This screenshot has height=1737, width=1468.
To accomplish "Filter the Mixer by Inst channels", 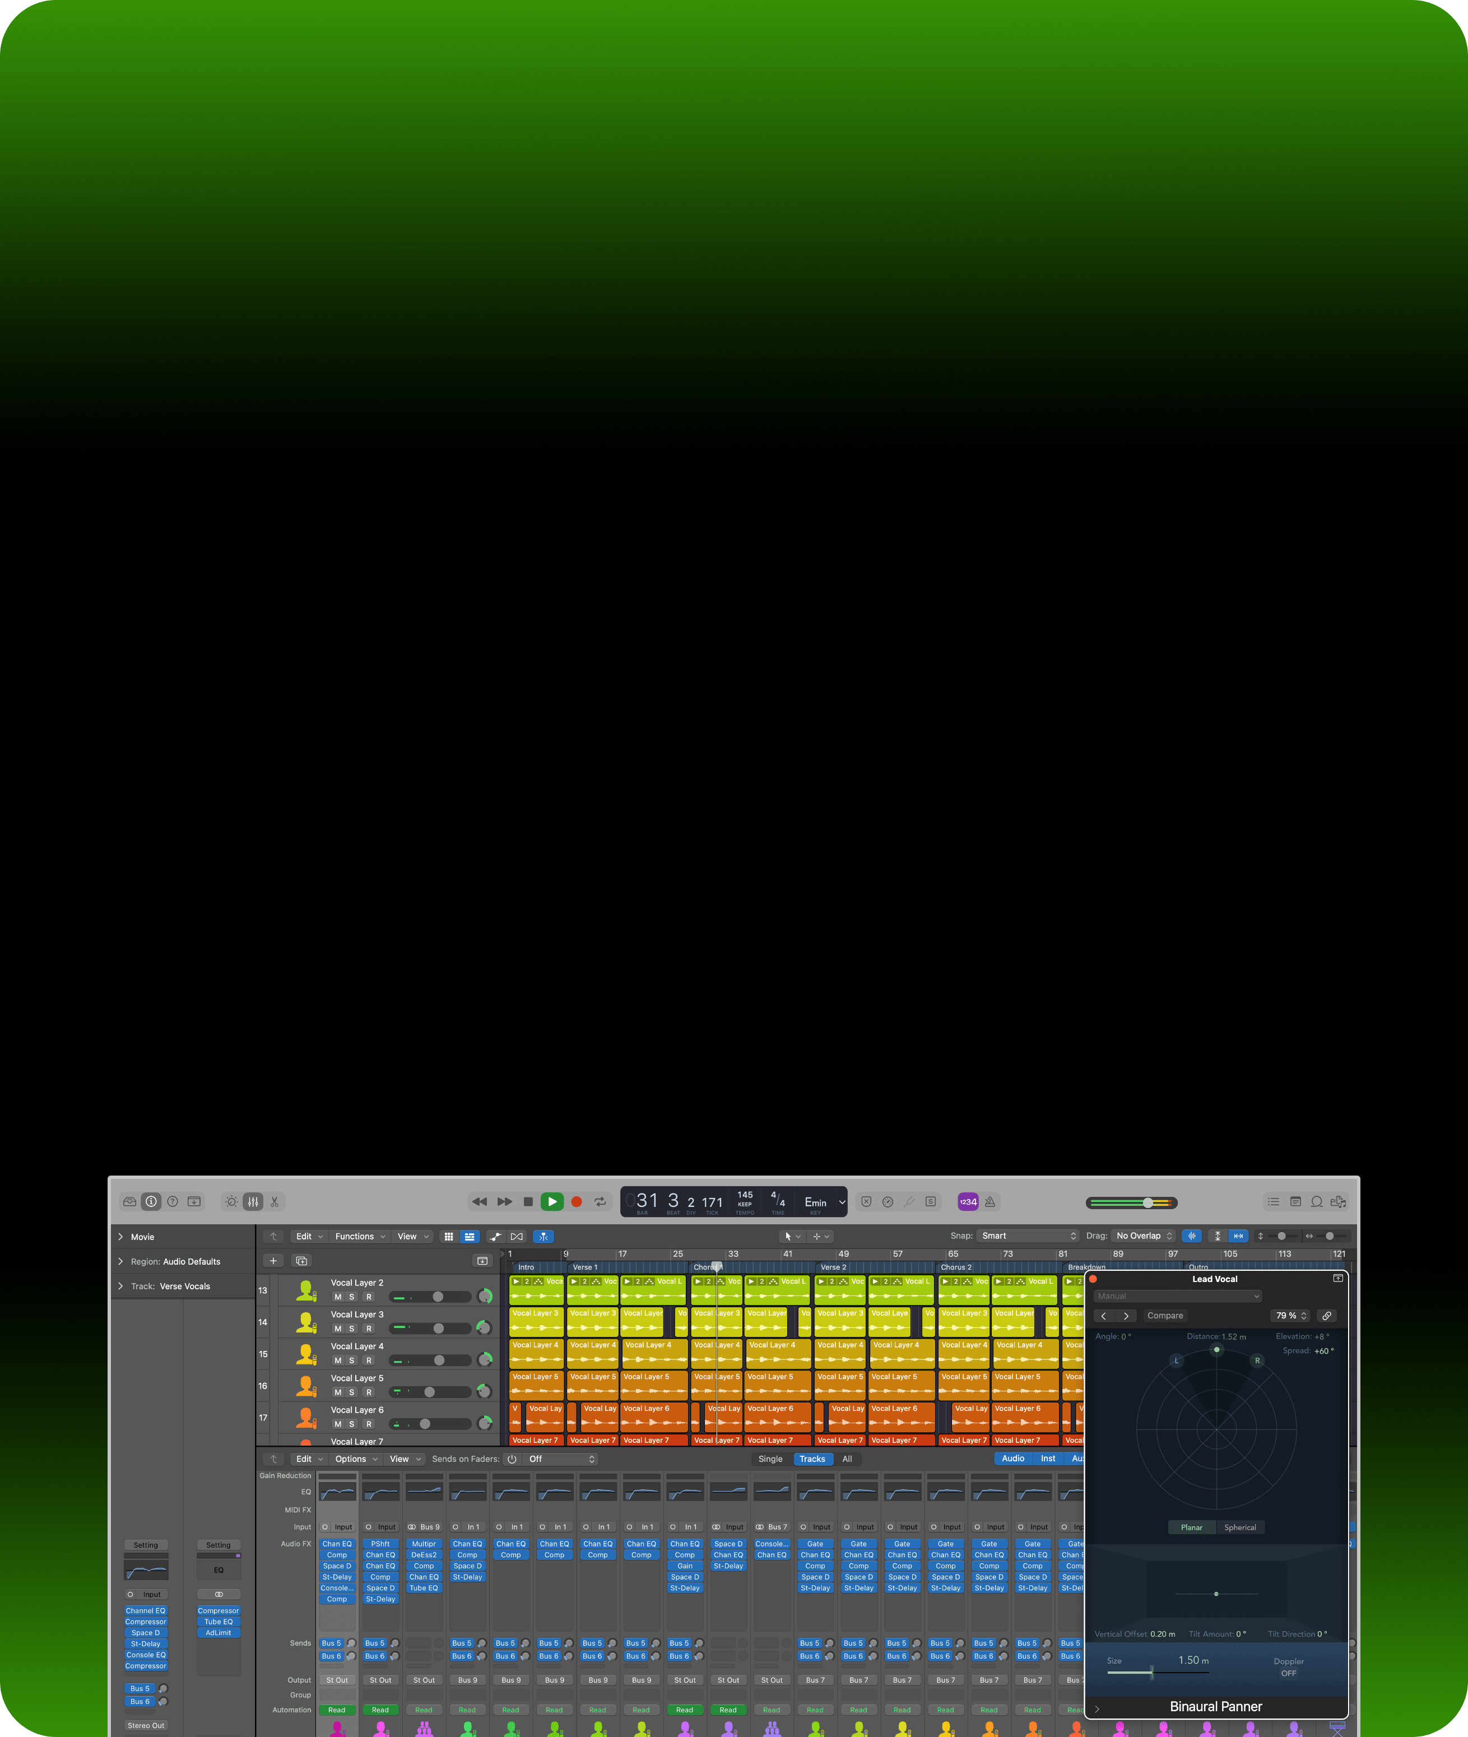I will click(x=1048, y=1458).
